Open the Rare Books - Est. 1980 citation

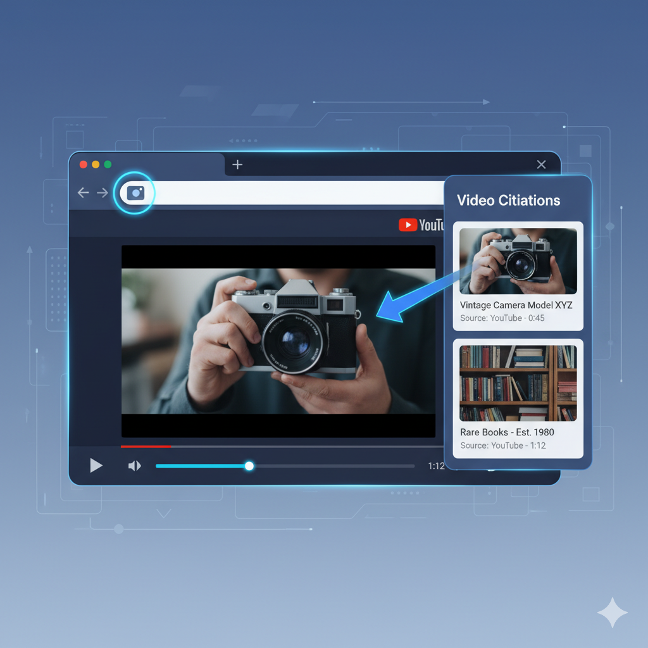click(518, 399)
